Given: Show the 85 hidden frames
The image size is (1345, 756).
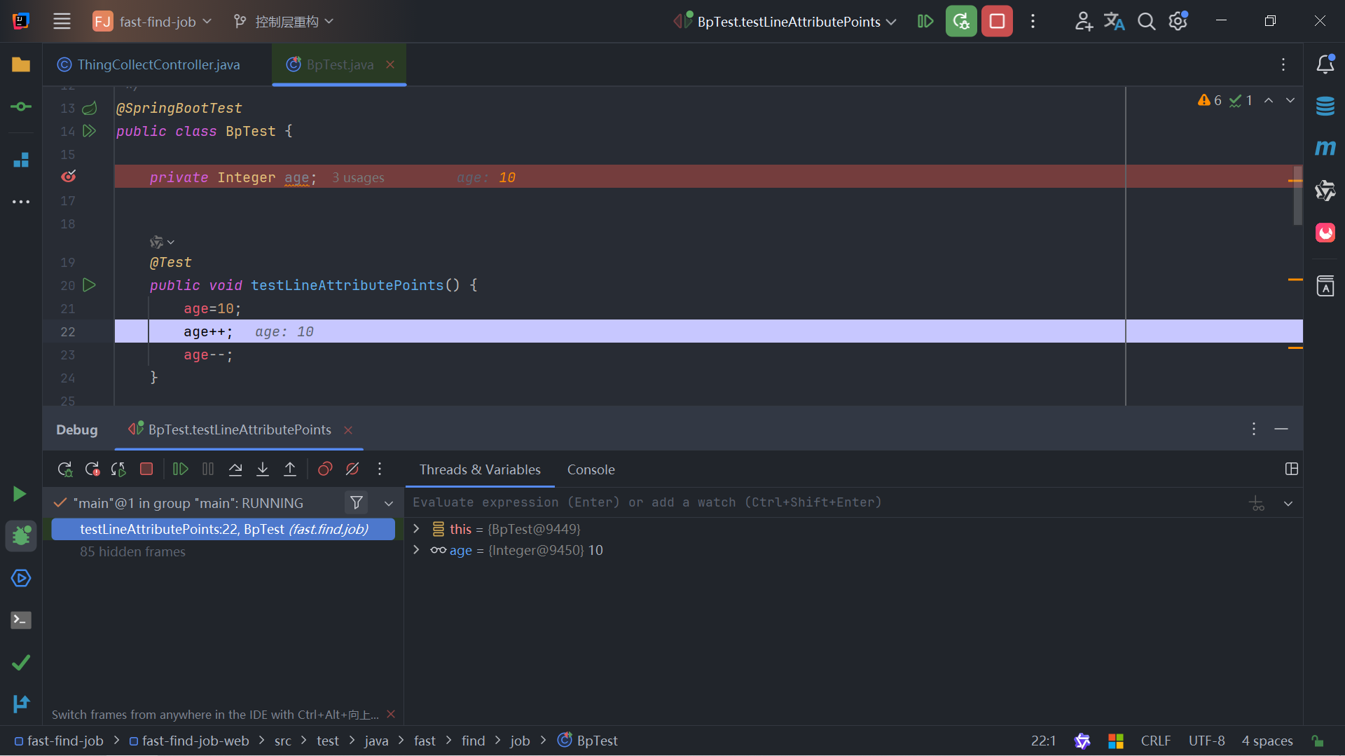Looking at the screenshot, I should click(x=132, y=552).
